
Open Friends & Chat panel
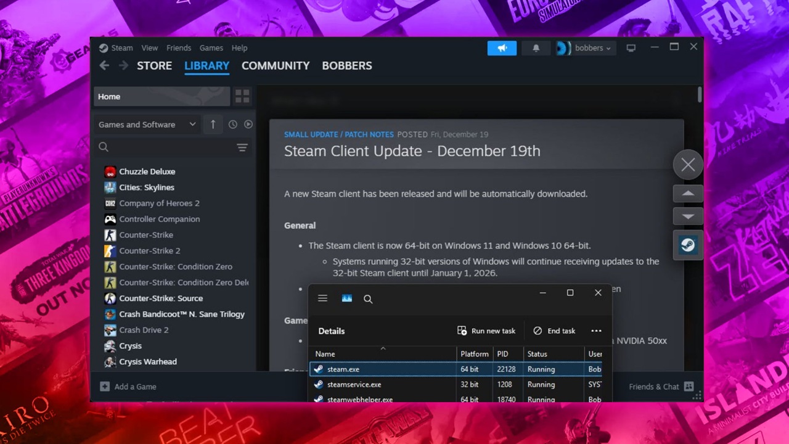(661, 387)
